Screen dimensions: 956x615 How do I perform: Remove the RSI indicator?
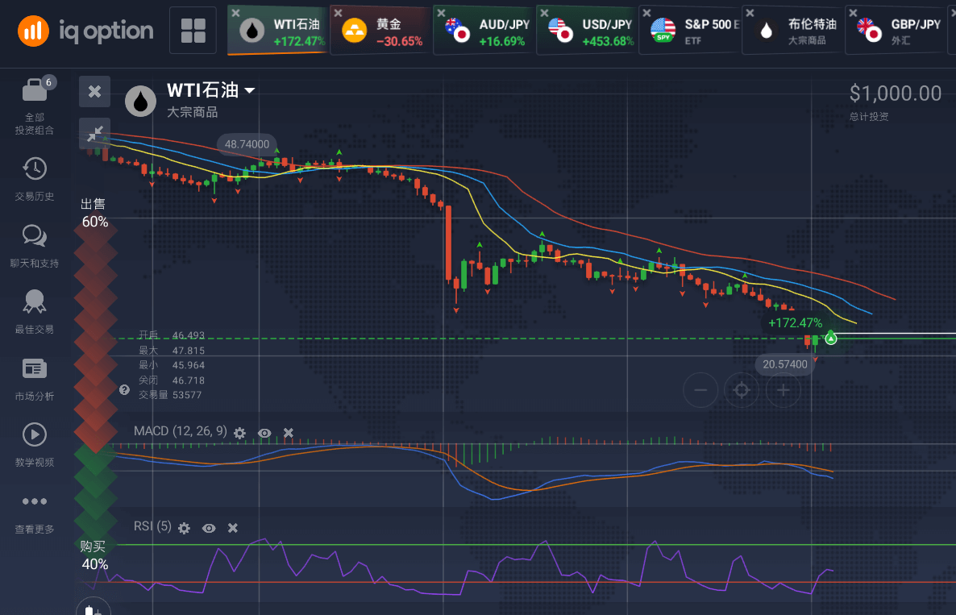(233, 528)
